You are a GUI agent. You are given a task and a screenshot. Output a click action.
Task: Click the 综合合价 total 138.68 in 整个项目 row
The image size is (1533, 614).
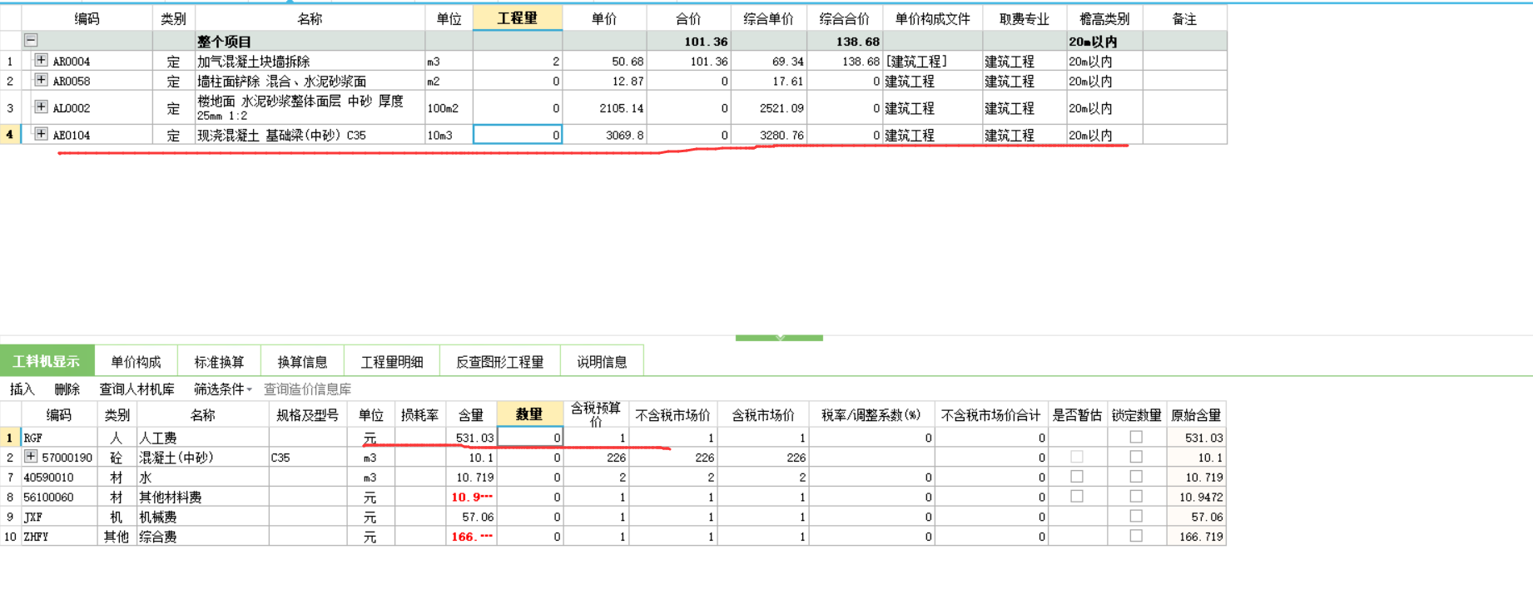pos(844,41)
